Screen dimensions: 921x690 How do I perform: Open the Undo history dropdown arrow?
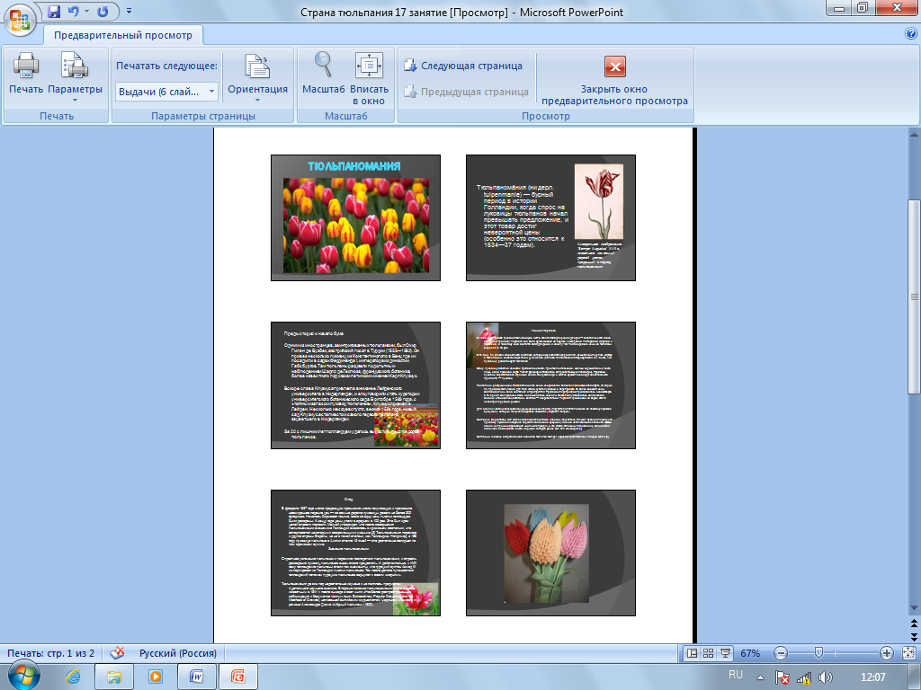point(87,11)
